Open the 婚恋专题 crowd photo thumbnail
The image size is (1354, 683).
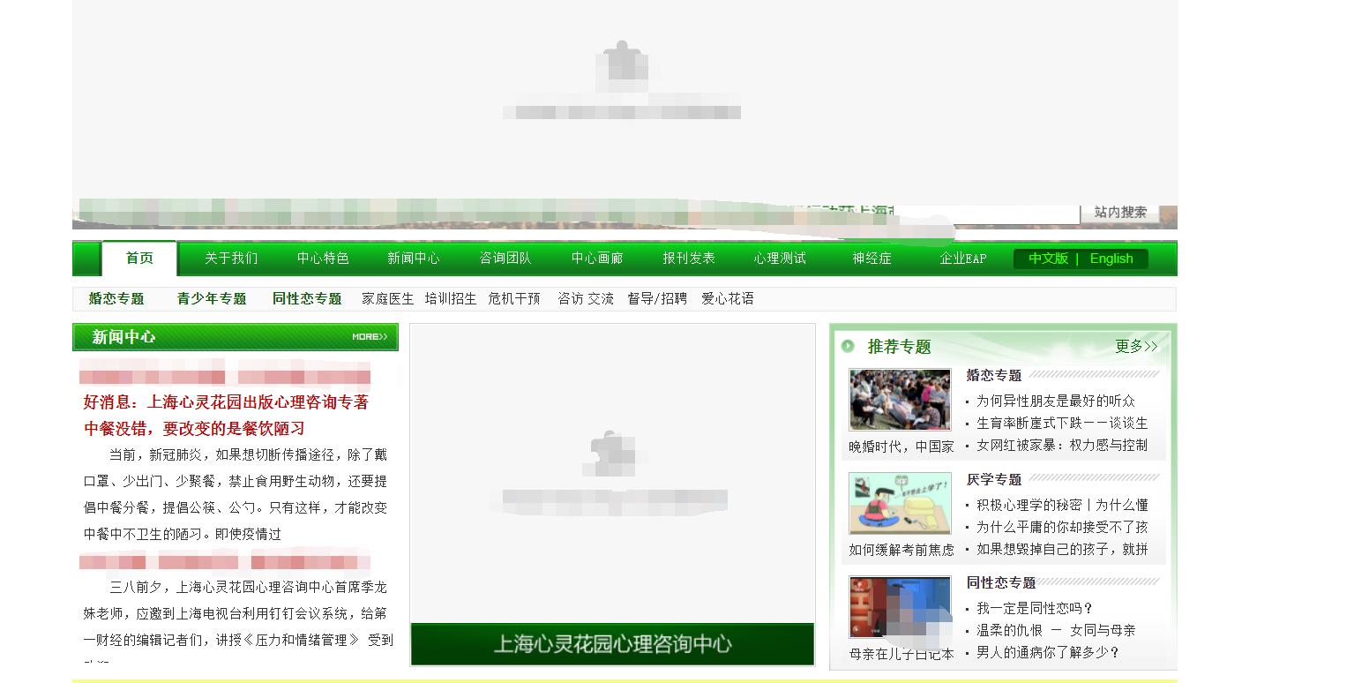tap(900, 400)
